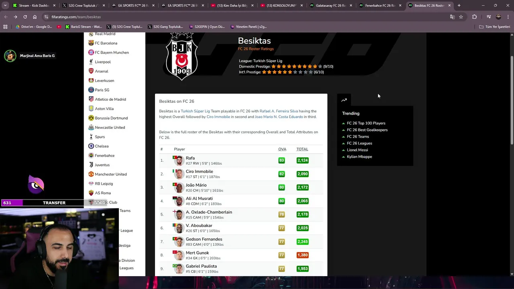Viewport: 514px width, 289px height.
Task: Open the Tüm Yer İşaretleri bookmarks folder
Action: click(495, 27)
